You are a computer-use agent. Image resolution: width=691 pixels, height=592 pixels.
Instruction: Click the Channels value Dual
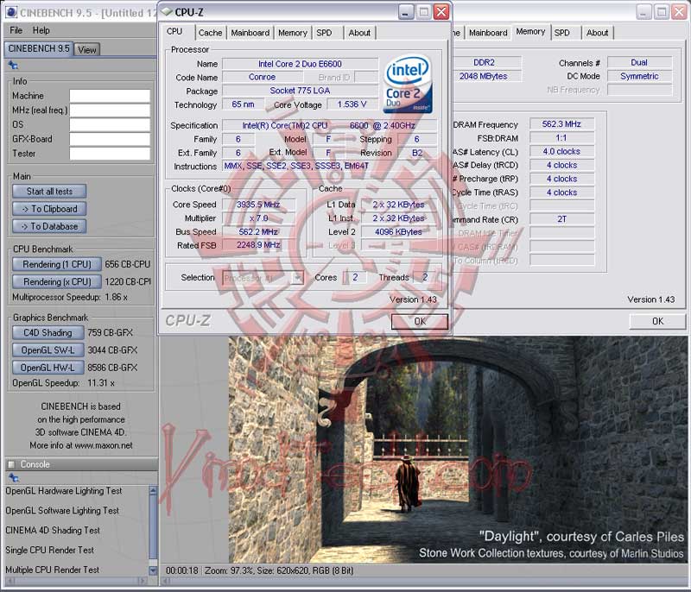pos(639,62)
